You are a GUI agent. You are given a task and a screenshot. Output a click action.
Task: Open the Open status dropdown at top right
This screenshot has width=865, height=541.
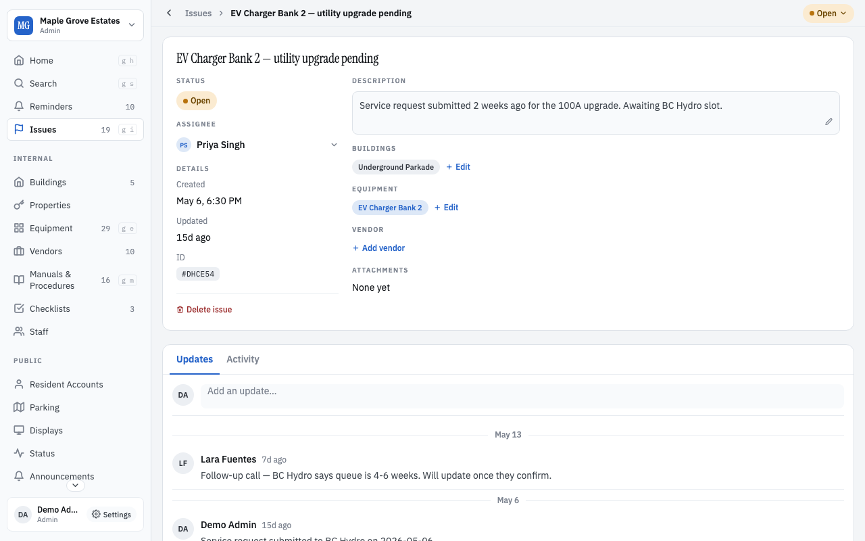pos(828,14)
